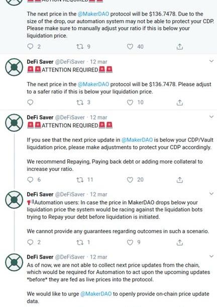Expand chevron menu on the Automation users tweet
Image resolution: width=217 pixels, height=307 pixels.
pos(211,194)
